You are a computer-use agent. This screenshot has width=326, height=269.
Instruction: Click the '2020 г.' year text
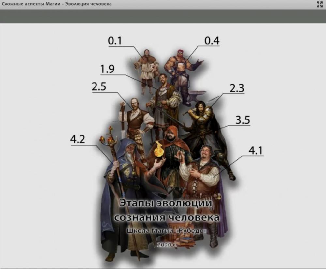pyautogui.click(x=167, y=245)
